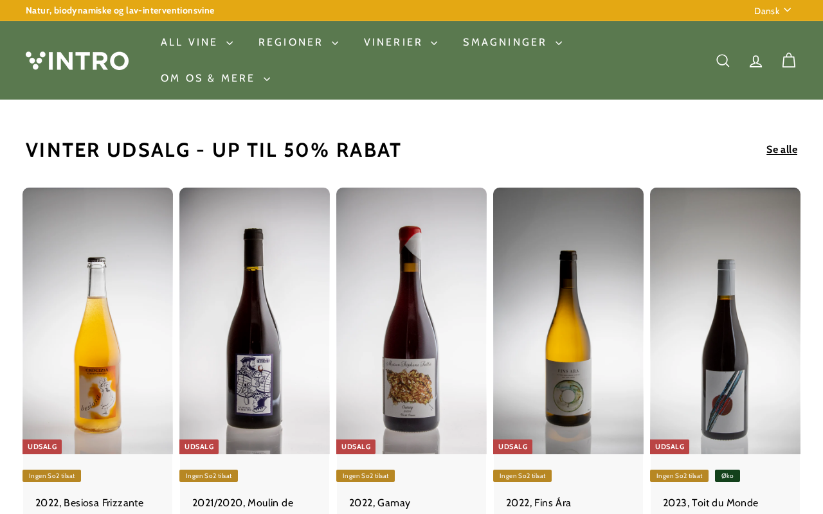
Task: Open the Fins Ára bottle image
Action: [x=568, y=321]
